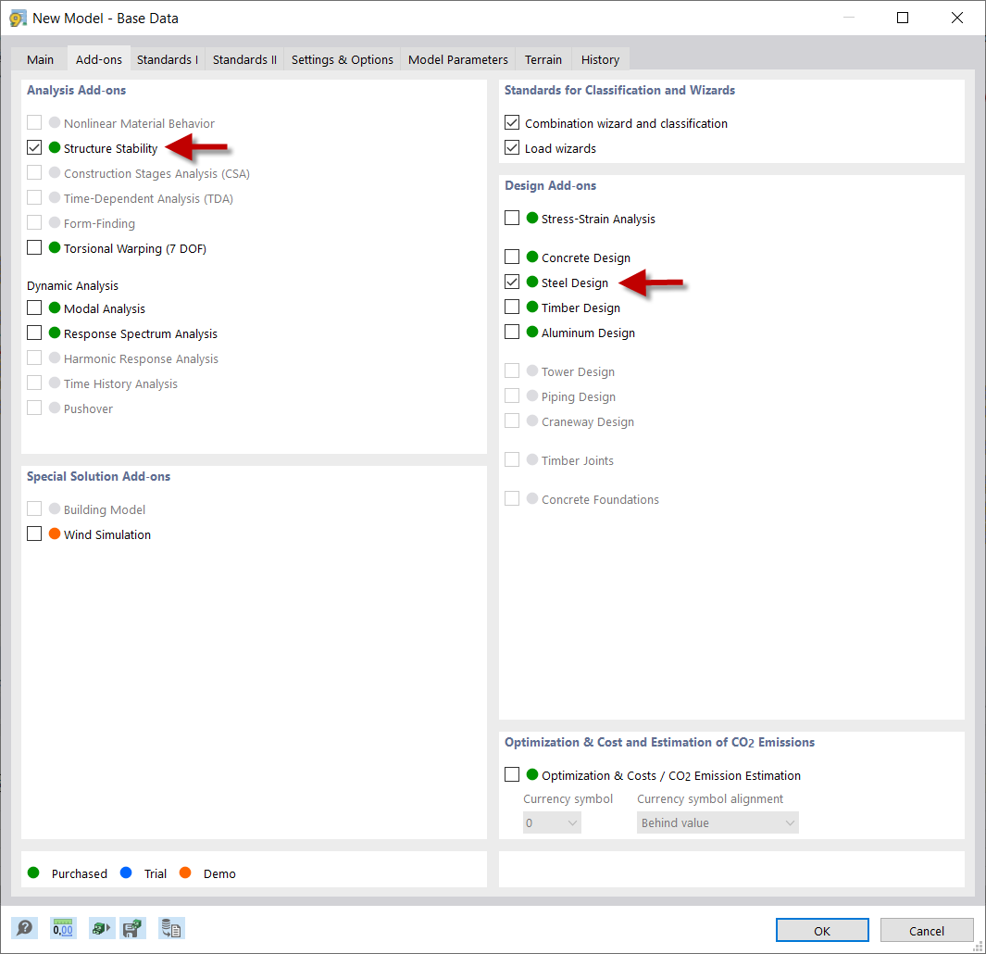Switch to the Model Parameters tab
Image resolution: width=986 pixels, height=954 pixels.
pyautogui.click(x=457, y=58)
